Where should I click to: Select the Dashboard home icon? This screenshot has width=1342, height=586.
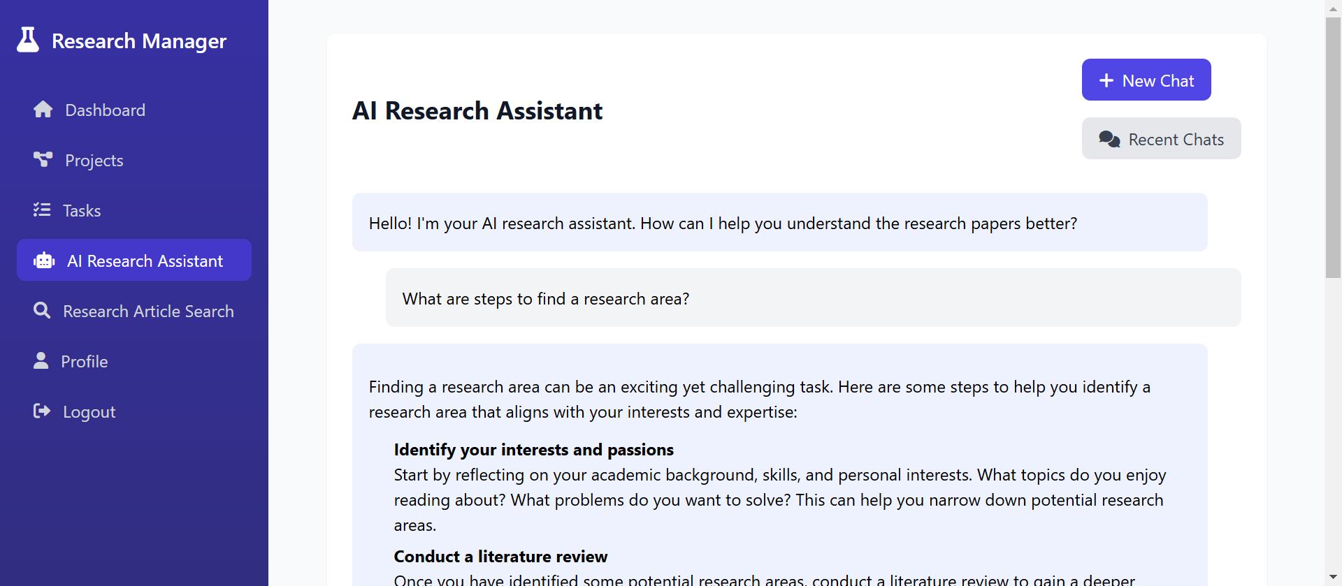pos(43,109)
